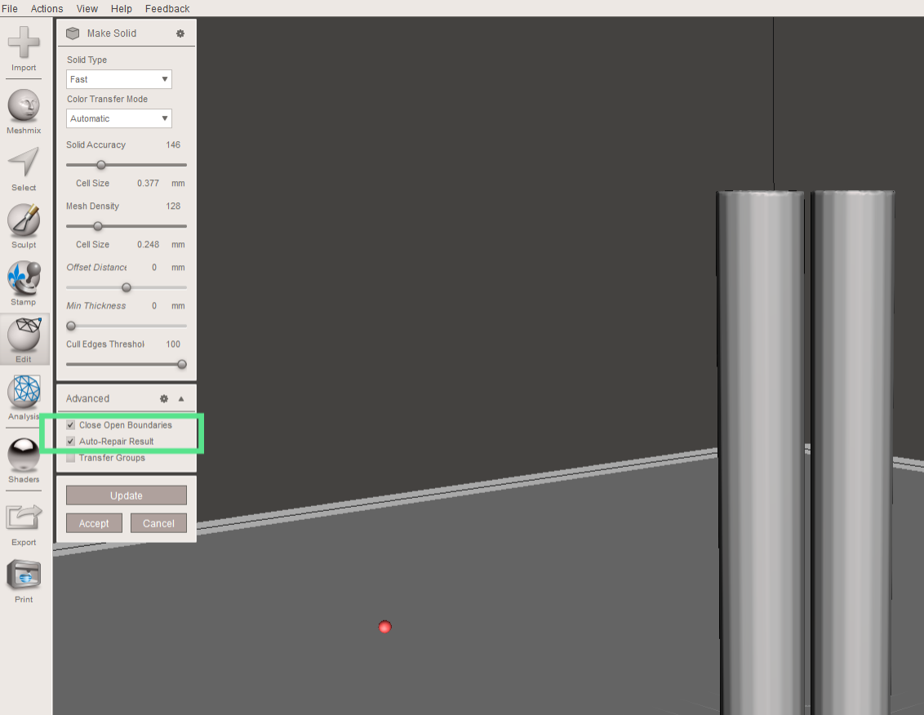The width and height of the screenshot is (924, 715).
Task: Uncheck Auto-Repair Result
Action: (x=70, y=441)
